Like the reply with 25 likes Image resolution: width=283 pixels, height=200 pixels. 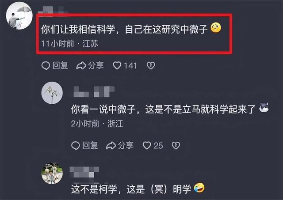tap(147, 145)
